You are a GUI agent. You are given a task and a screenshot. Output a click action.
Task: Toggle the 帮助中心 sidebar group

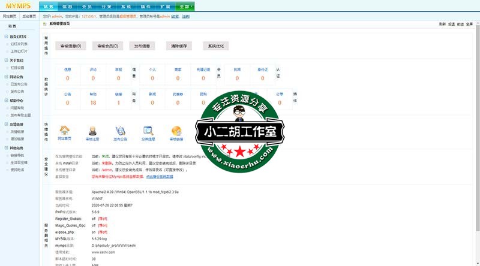click(x=5, y=100)
